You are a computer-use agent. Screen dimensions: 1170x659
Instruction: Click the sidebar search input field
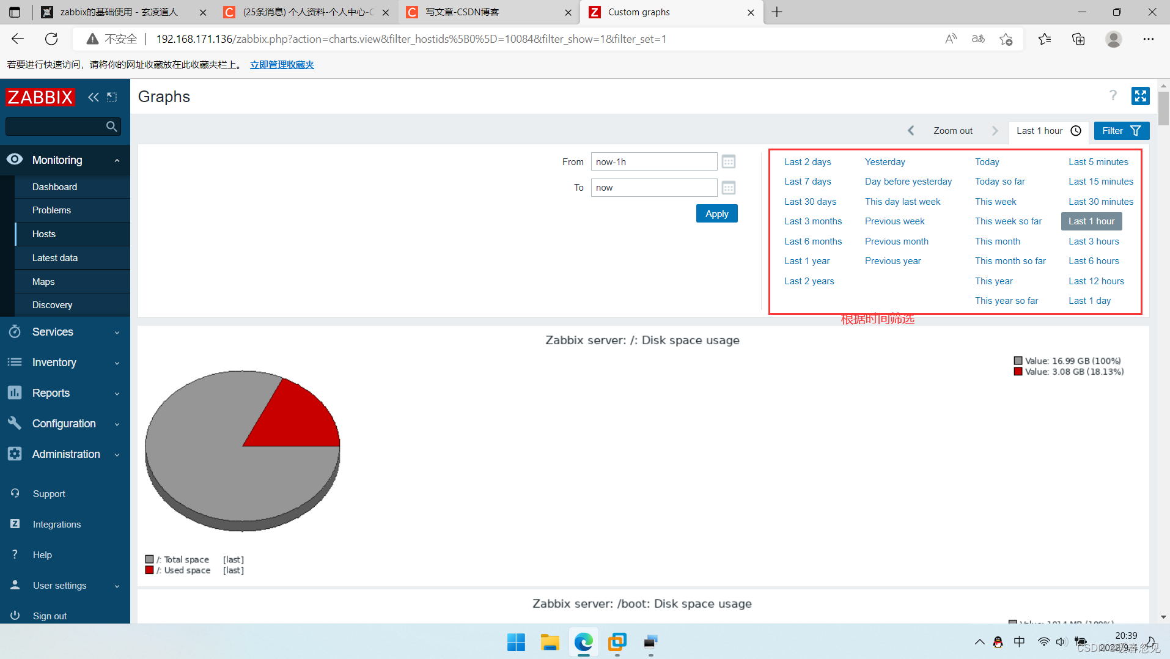tap(56, 127)
